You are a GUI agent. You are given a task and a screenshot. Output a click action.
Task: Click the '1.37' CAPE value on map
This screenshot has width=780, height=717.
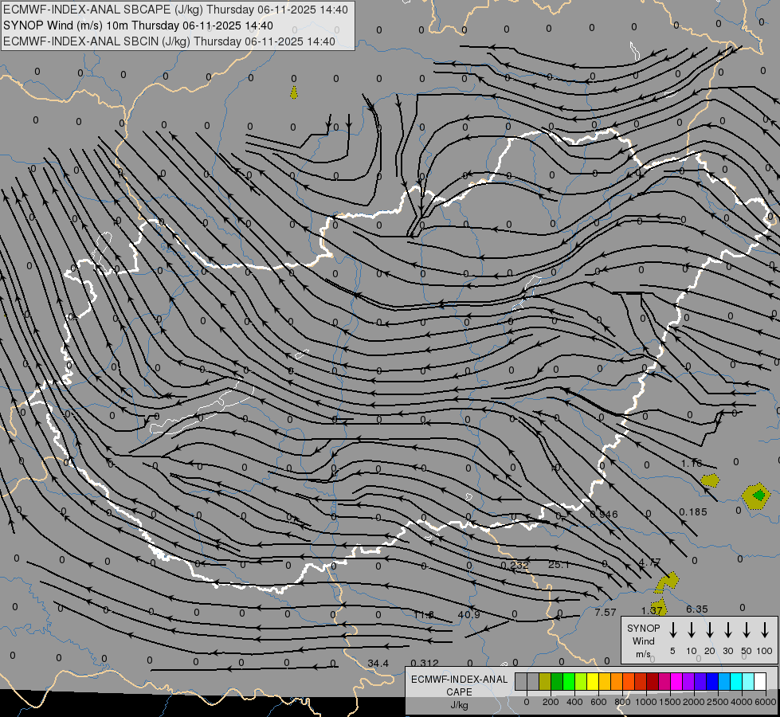pos(652,611)
